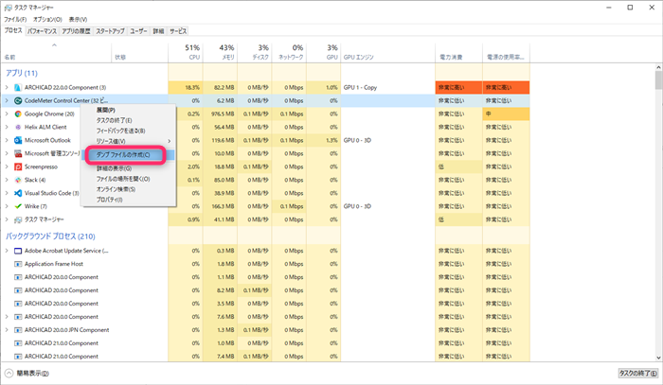
Task: Select the Wrike checkmark icon
Action: 18,206
